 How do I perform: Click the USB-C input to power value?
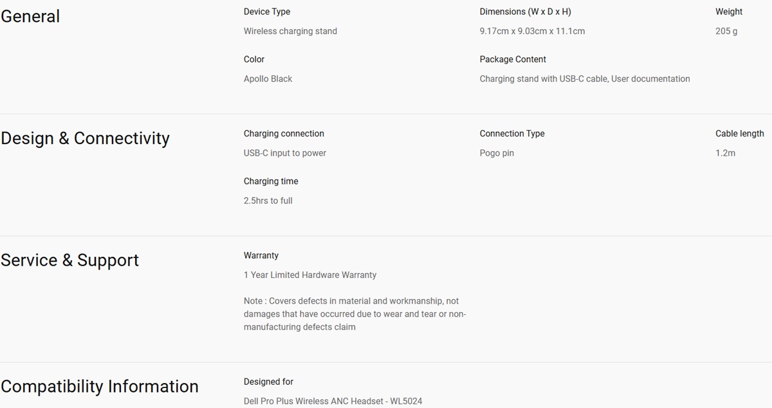(285, 153)
